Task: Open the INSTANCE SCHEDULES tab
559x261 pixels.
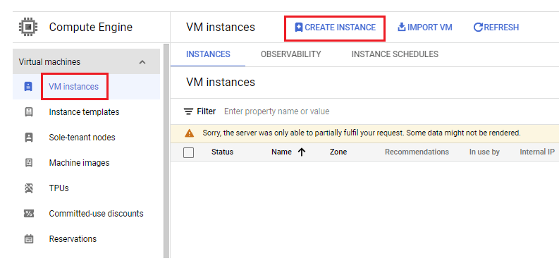Action: 395,54
